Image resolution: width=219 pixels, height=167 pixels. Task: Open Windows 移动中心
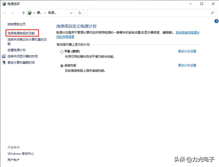[21, 153]
